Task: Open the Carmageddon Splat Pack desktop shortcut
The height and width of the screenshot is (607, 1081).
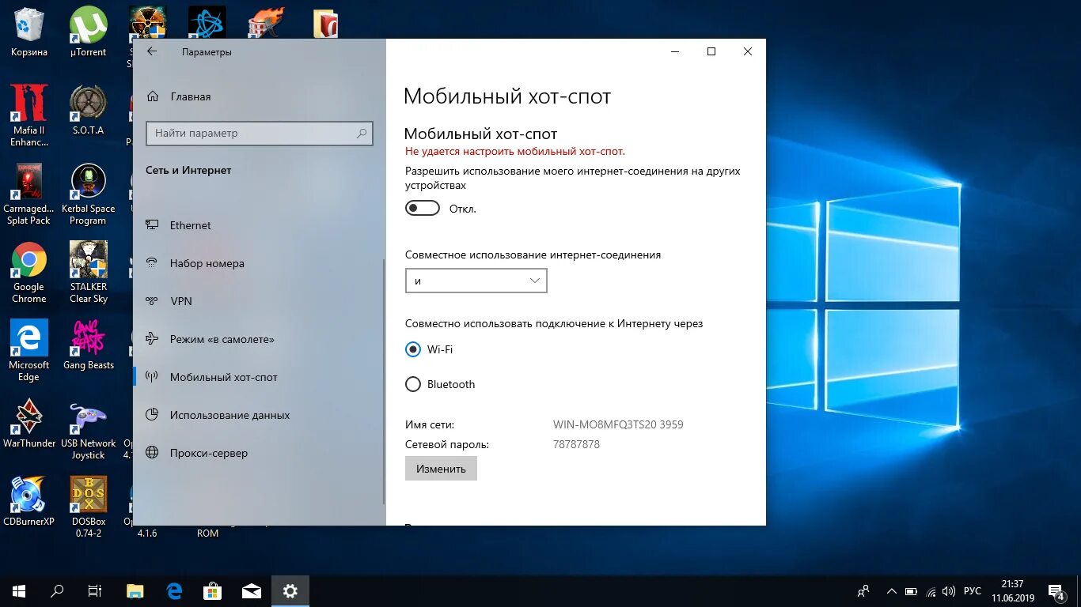Action: click(x=29, y=194)
